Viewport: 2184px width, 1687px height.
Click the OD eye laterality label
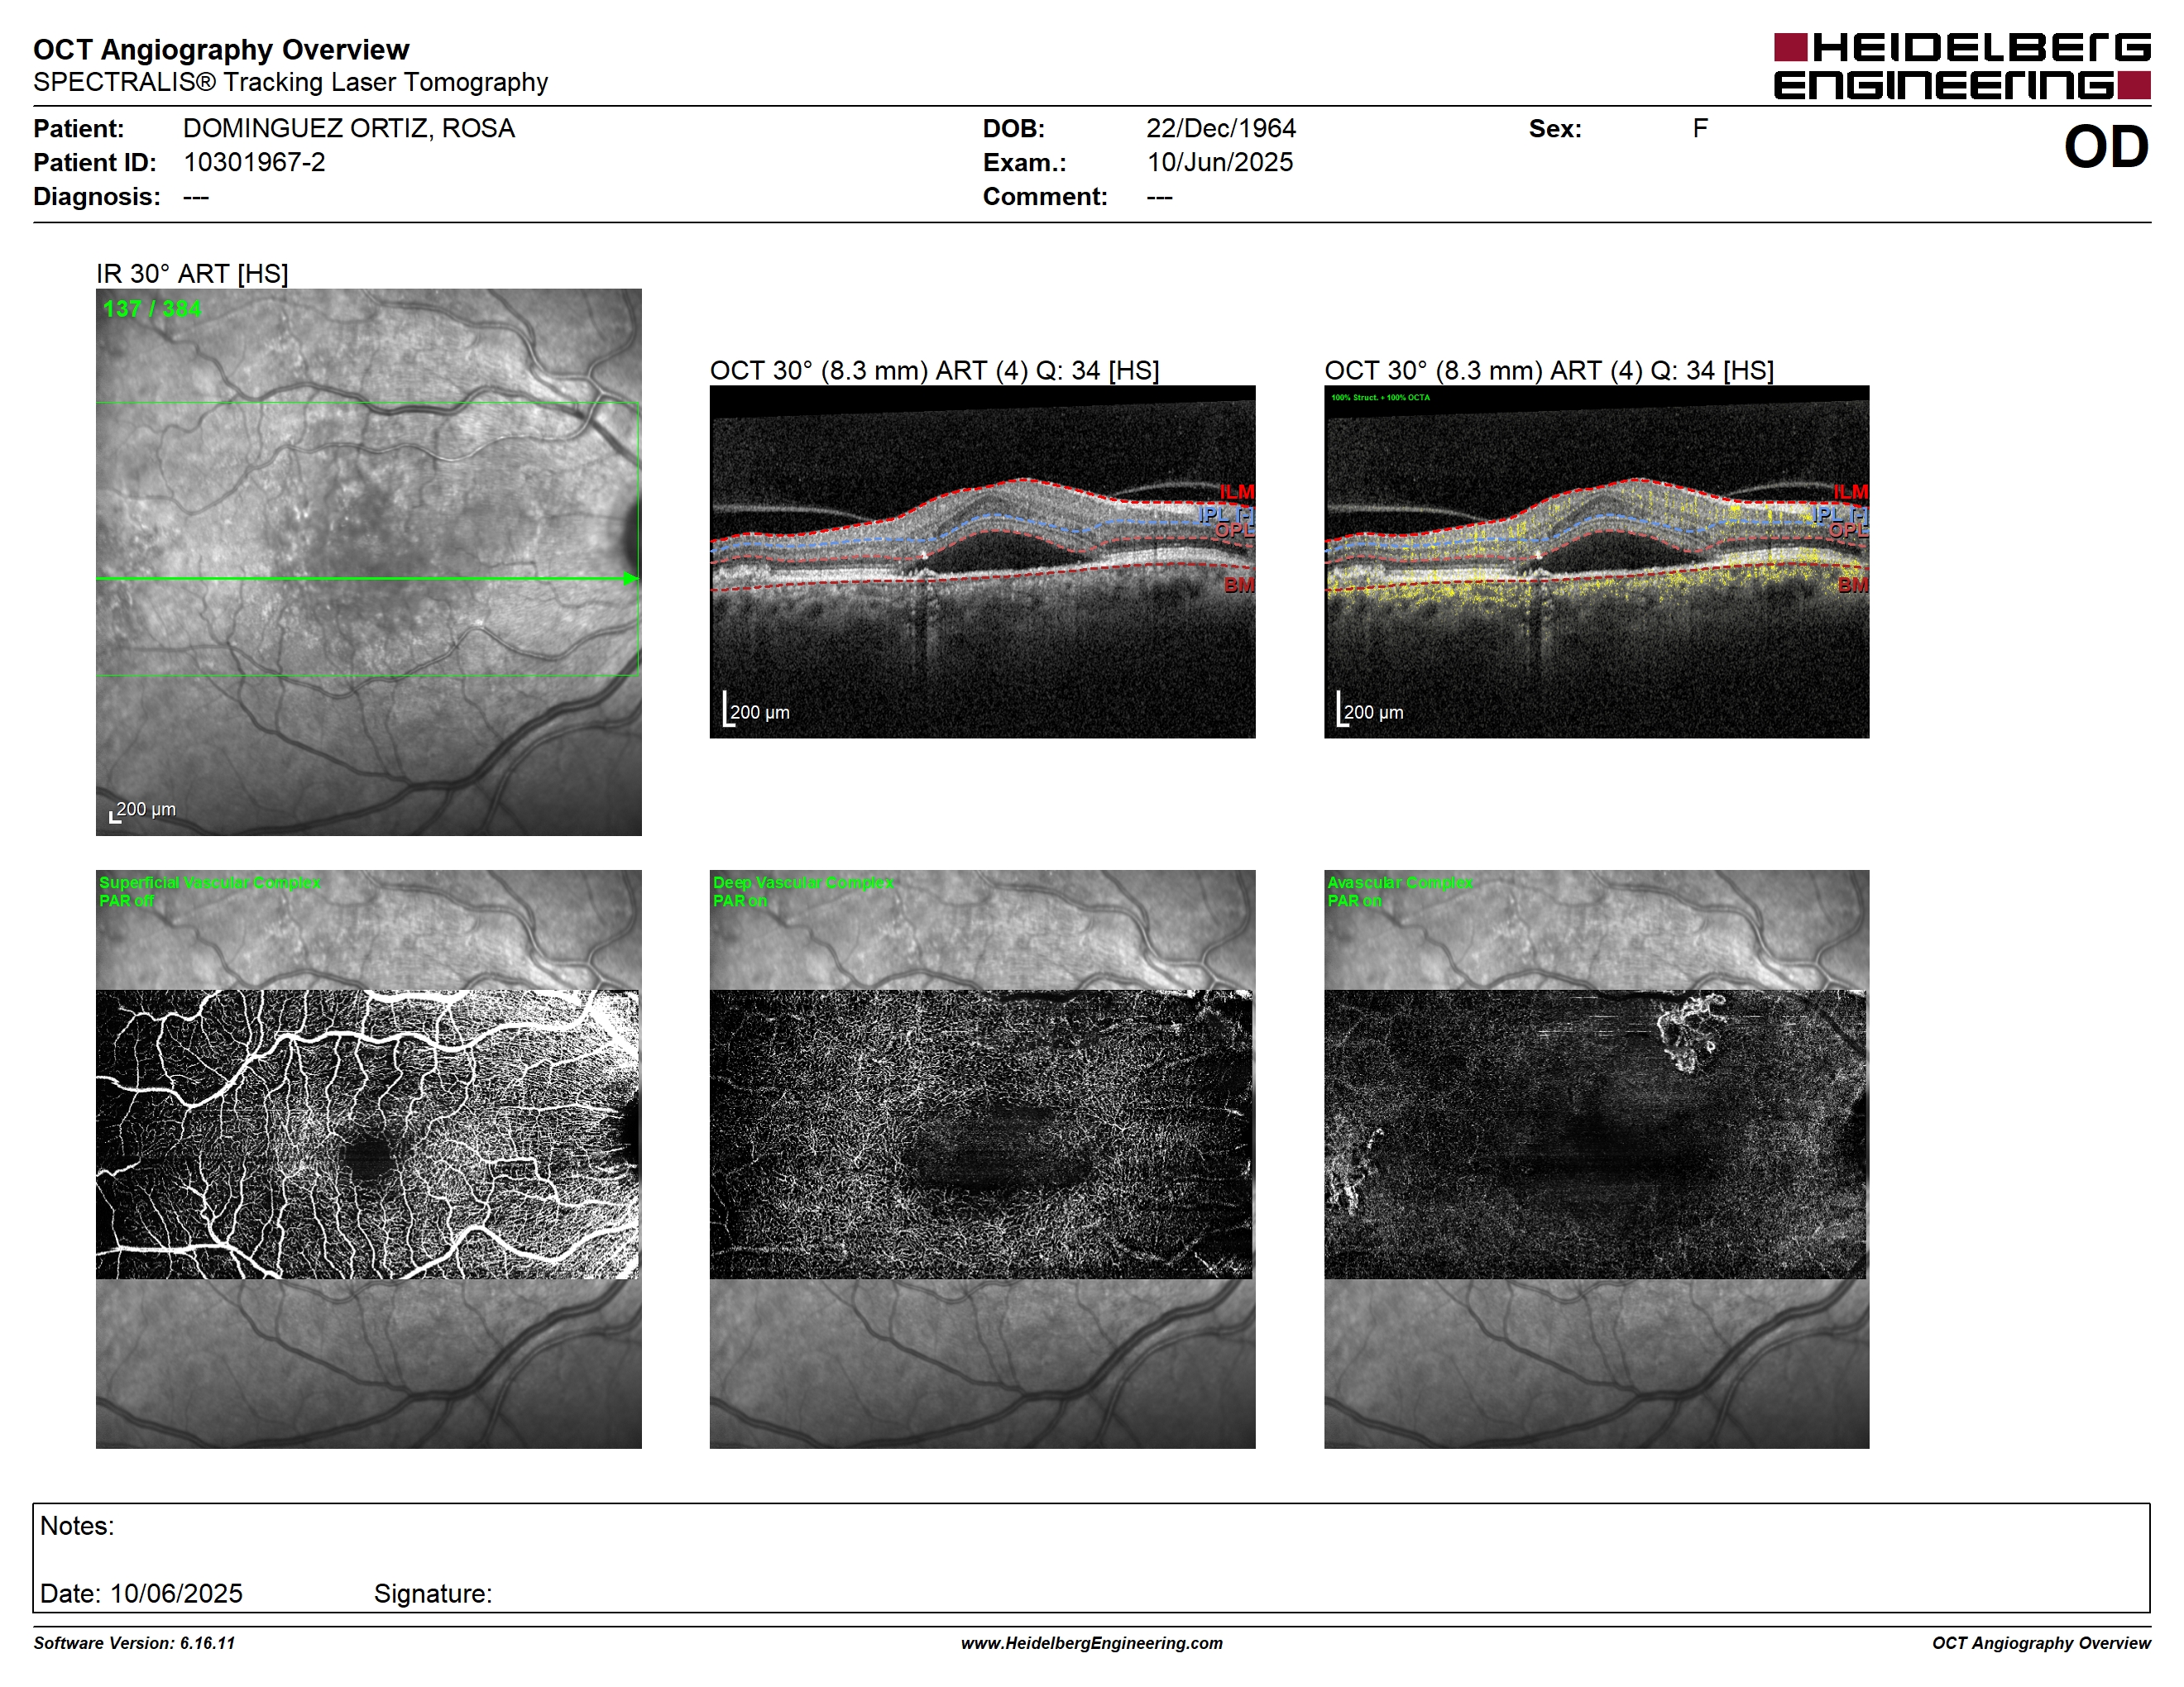[2105, 147]
